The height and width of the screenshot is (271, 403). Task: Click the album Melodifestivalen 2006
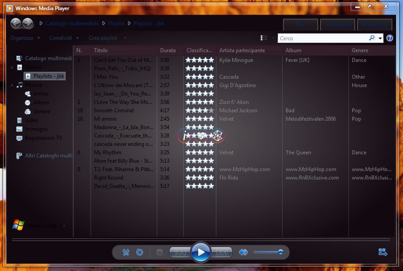[x=311, y=119]
